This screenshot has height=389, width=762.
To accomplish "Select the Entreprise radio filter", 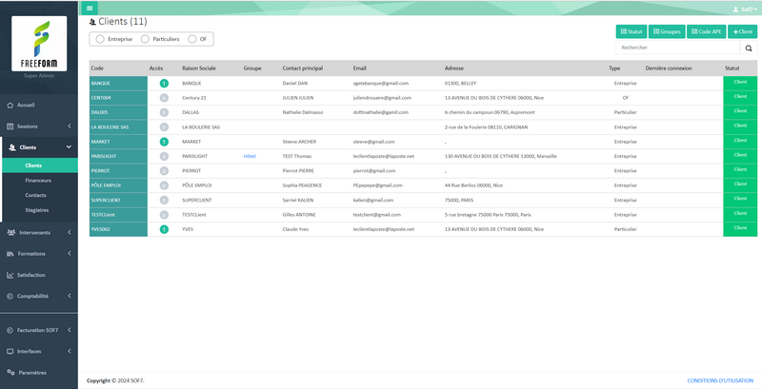I will tap(100, 39).
